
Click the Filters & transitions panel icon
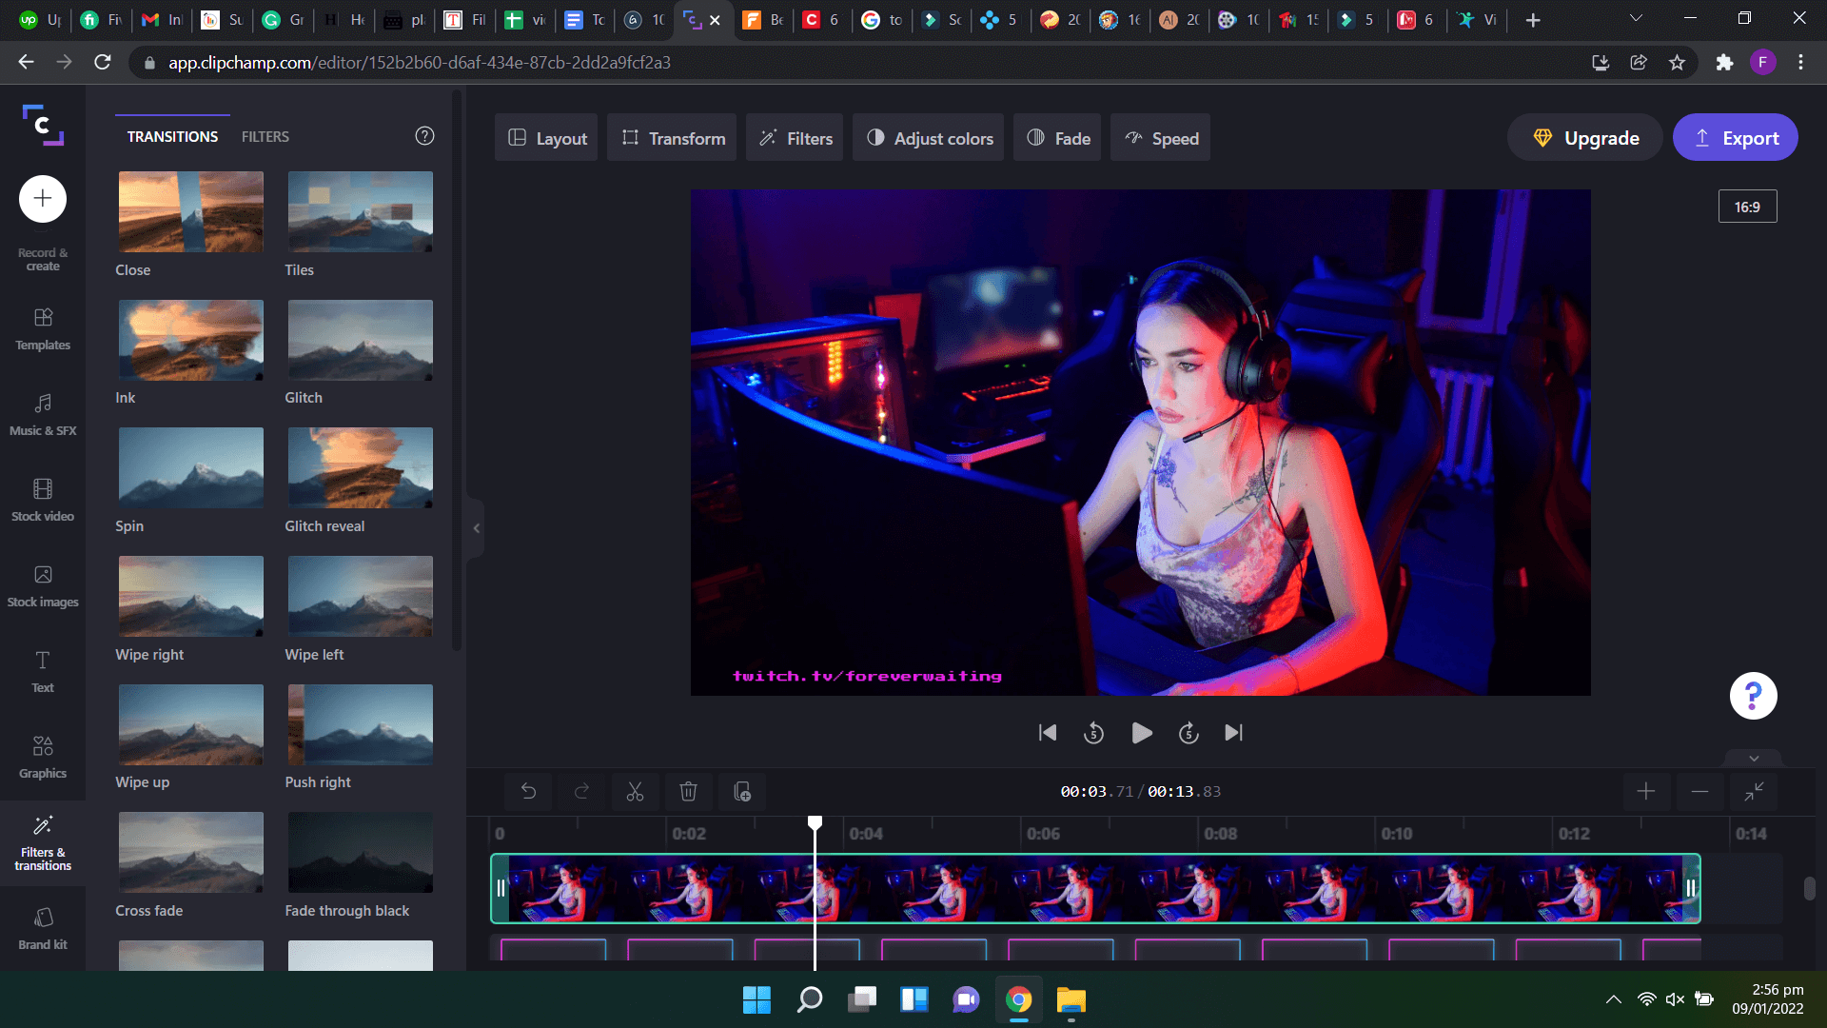[42, 842]
